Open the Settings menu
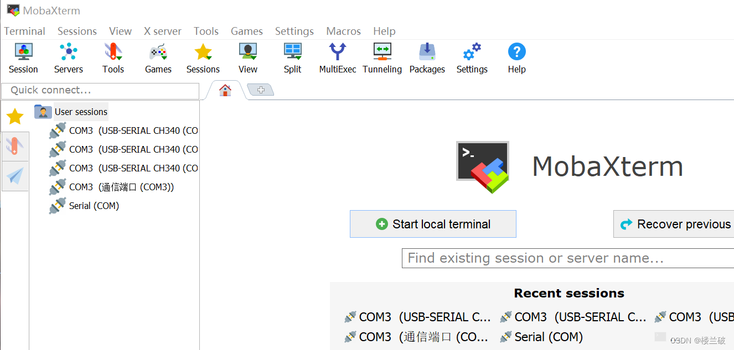Viewport: 734px width, 350px height. coord(294,31)
